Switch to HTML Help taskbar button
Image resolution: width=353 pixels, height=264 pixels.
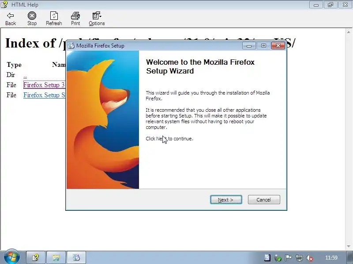pyautogui.click(x=36, y=257)
